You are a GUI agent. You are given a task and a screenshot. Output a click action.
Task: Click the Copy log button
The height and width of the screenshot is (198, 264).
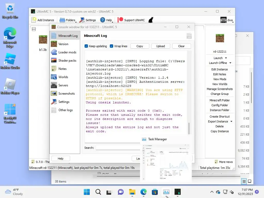tap(140, 46)
